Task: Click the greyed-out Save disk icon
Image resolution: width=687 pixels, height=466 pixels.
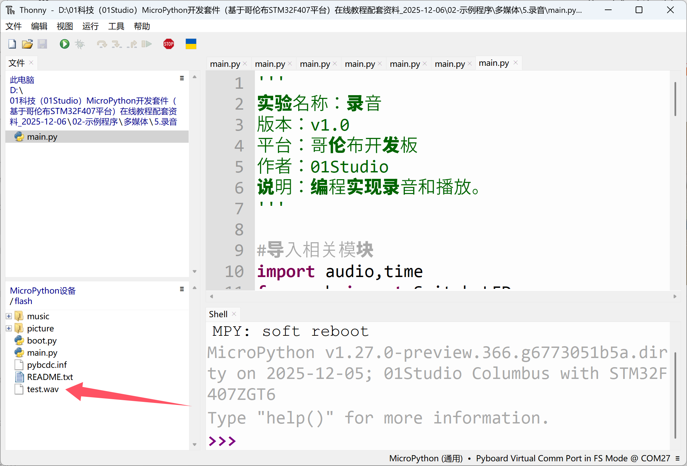Action: [x=42, y=44]
